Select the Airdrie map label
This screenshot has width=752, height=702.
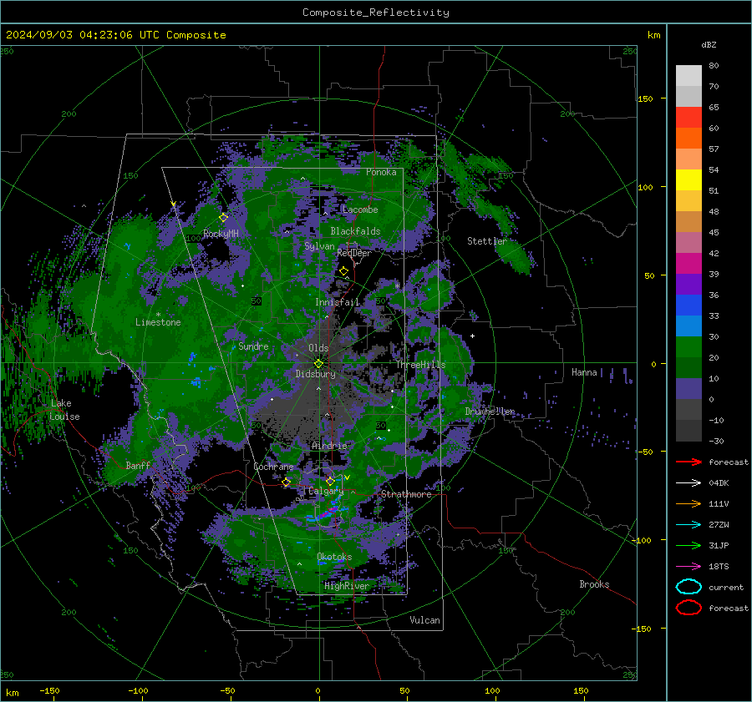(329, 446)
